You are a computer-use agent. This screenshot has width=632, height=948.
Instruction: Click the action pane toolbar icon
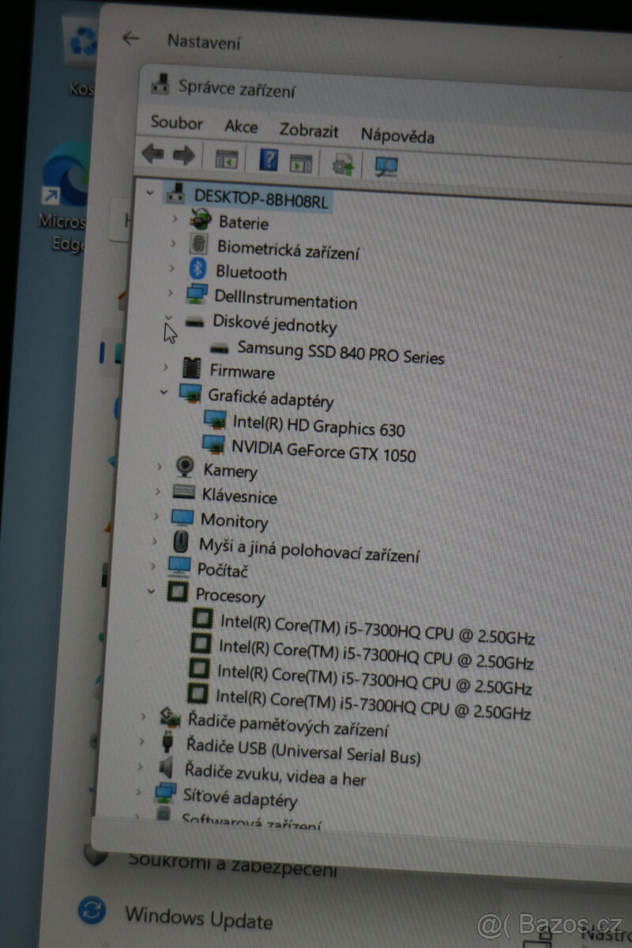pyautogui.click(x=301, y=163)
